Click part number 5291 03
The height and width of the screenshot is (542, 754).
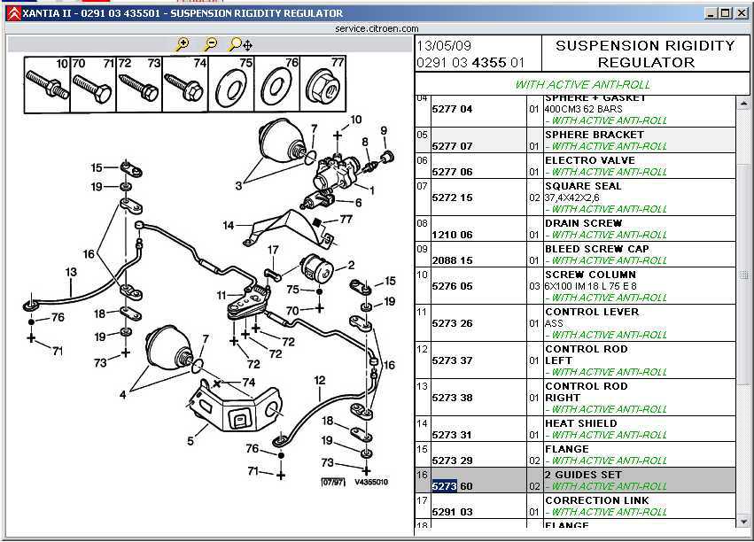click(x=452, y=512)
